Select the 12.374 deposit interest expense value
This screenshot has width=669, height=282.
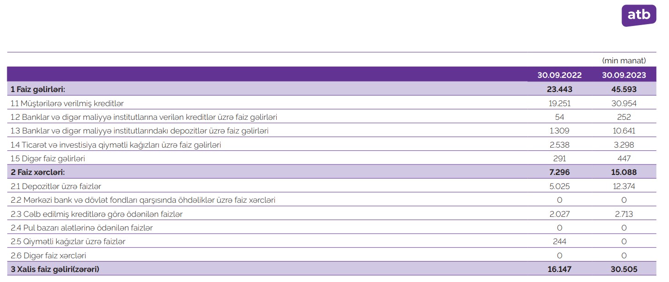tap(624, 186)
